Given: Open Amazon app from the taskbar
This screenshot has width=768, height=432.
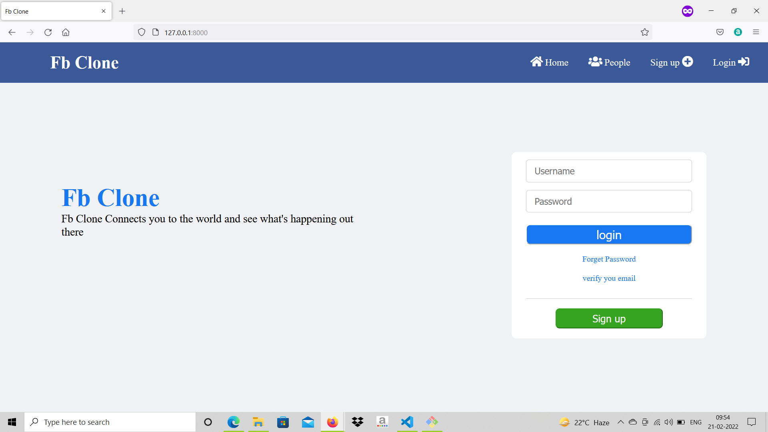Looking at the screenshot, I should 382,422.
